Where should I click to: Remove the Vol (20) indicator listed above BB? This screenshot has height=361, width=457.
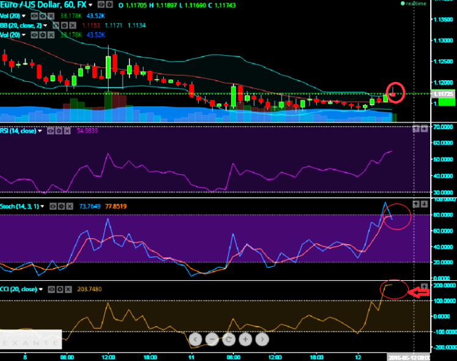[51, 16]
